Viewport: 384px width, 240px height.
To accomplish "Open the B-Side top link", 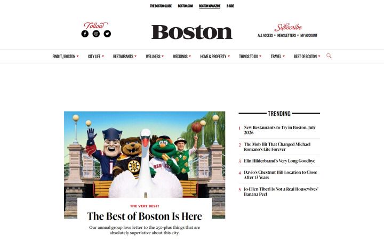I will (x=230, y=6).
